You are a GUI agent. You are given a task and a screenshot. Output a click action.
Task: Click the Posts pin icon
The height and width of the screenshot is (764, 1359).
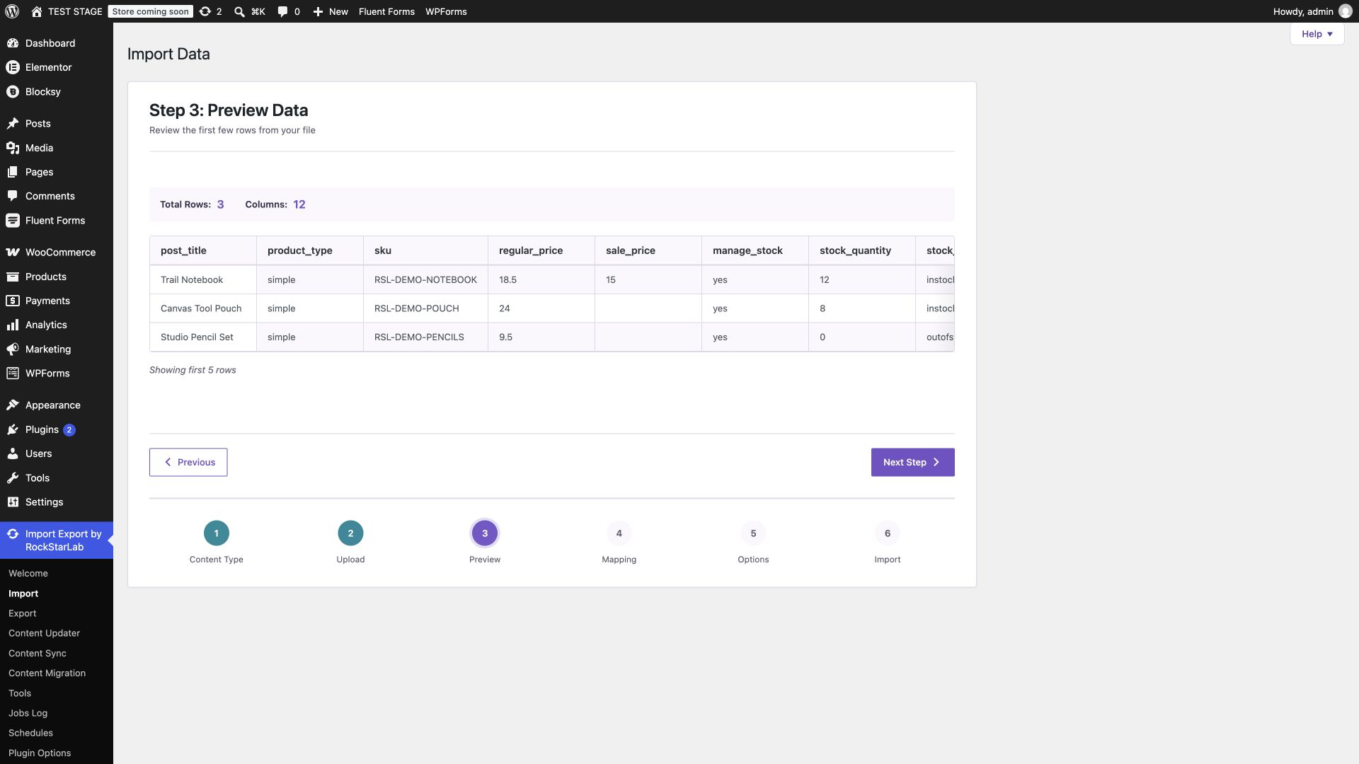point(12,123)
